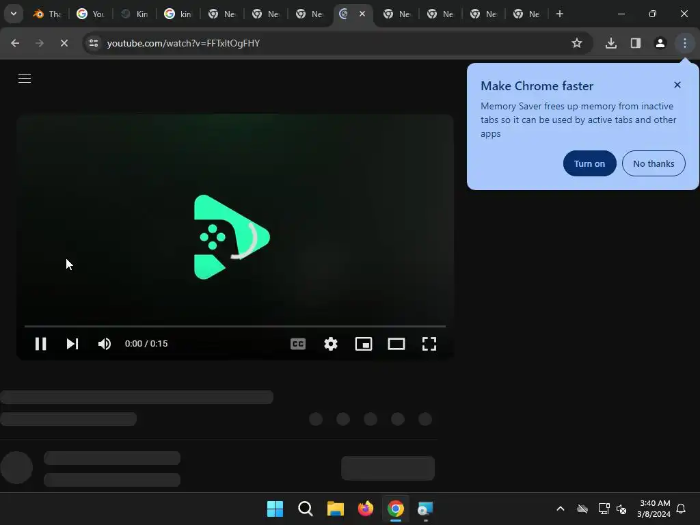Click the network tray icon
Image resolution: width=700 pixels, height=525 pixels.
tap(604, 509)
